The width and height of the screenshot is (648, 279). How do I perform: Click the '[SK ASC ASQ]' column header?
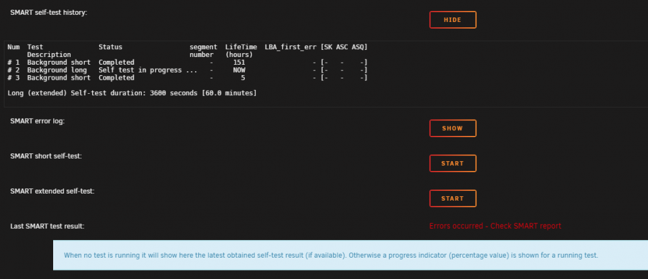344,47
